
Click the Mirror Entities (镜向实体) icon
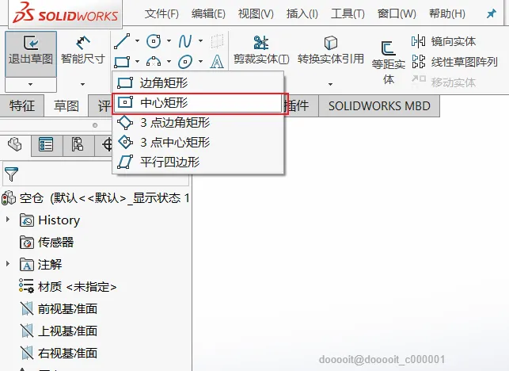(418, 41)
